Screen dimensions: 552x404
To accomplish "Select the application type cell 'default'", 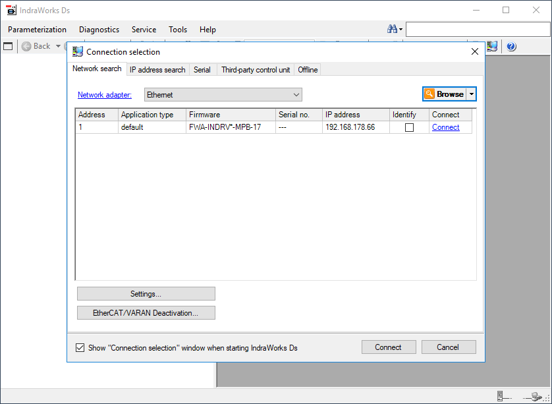I will (x=152, y=127).
